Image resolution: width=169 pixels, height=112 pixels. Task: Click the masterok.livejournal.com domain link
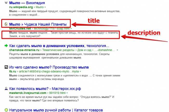28,93
